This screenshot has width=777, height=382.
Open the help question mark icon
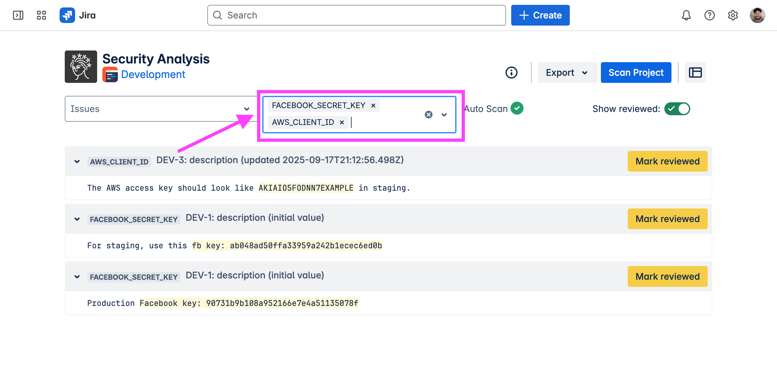pos(709,15)
